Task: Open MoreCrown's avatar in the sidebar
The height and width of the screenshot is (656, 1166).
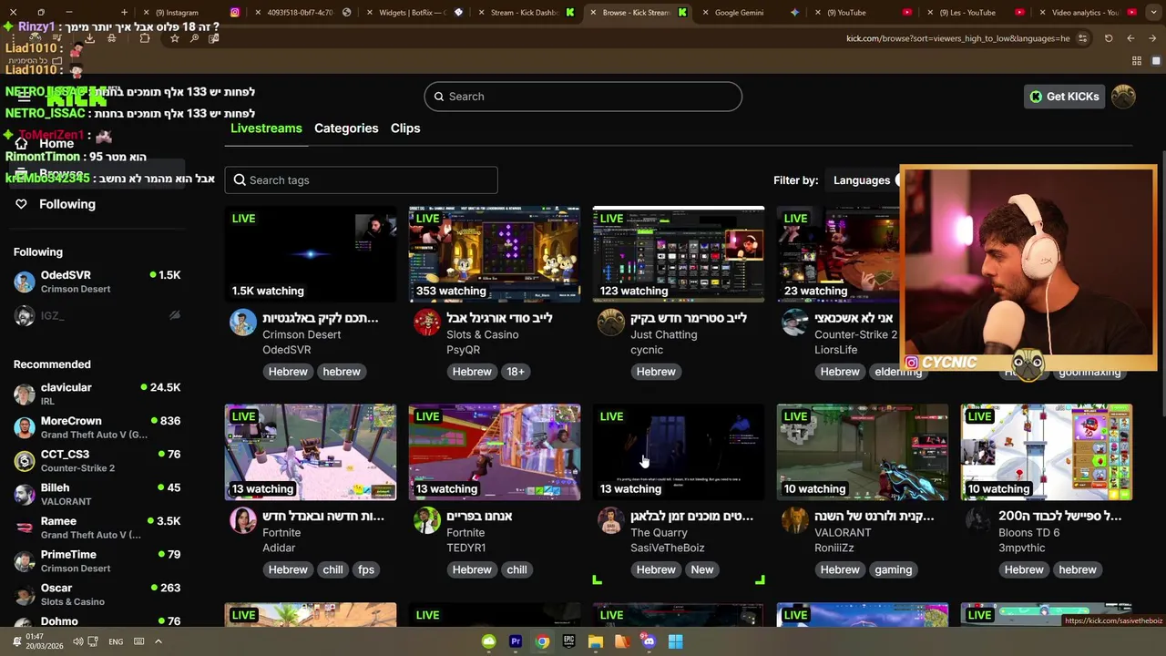Action: [x=25, y=427]
